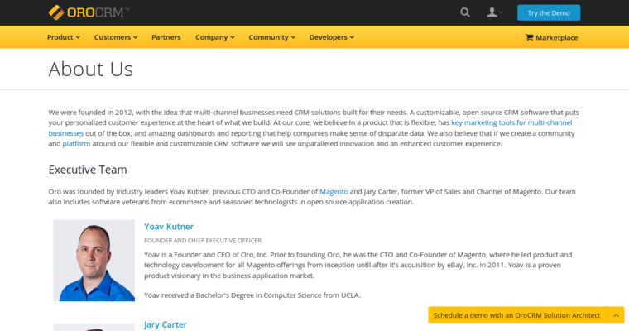629x331 pixels.
Task: Click the Marketplace text link
Action: [556, 37]
